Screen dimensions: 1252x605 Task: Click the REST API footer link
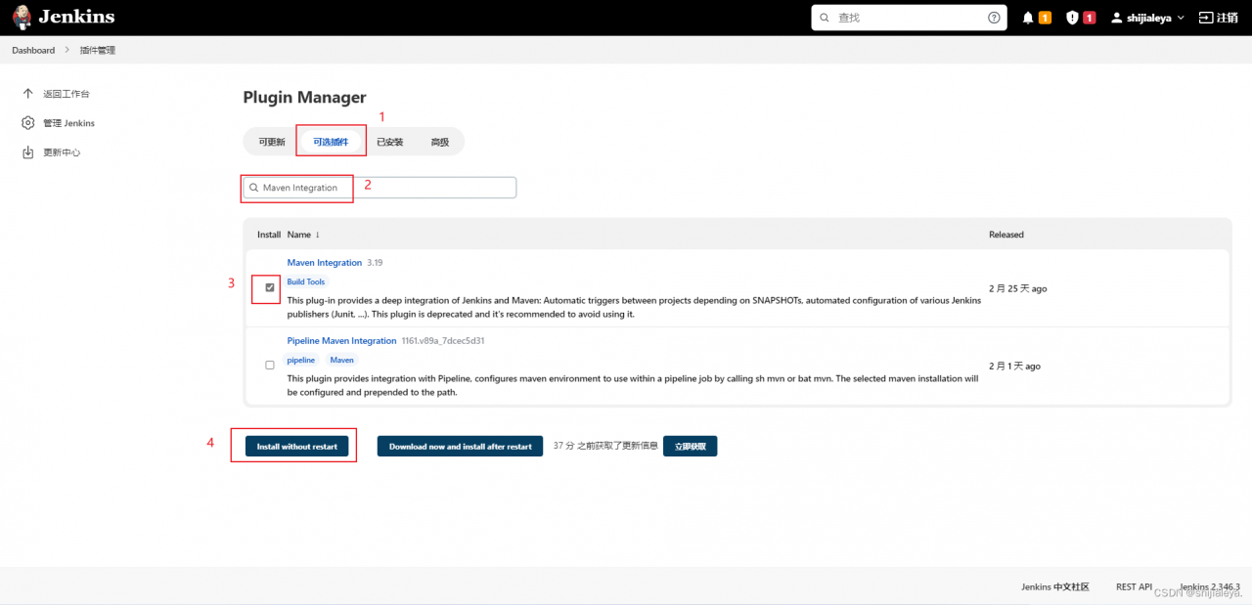[1135, 586]
